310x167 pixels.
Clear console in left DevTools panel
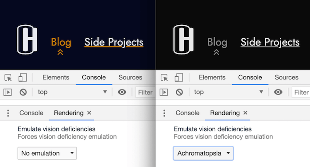click(x=23, y=92)
